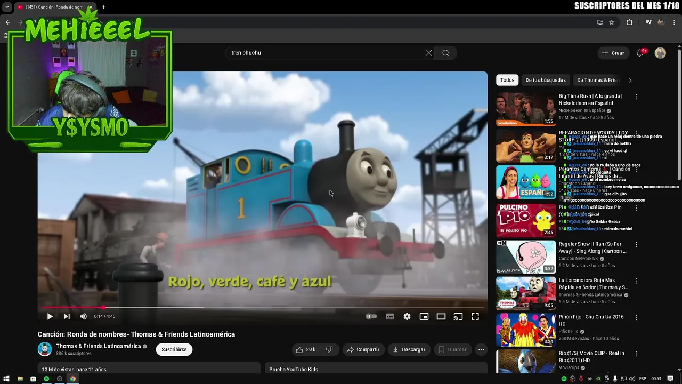The width and height of the screenshot is (682, 384).
Task: Open options for Rio movie clip
Action: click(x=636, y=354)
